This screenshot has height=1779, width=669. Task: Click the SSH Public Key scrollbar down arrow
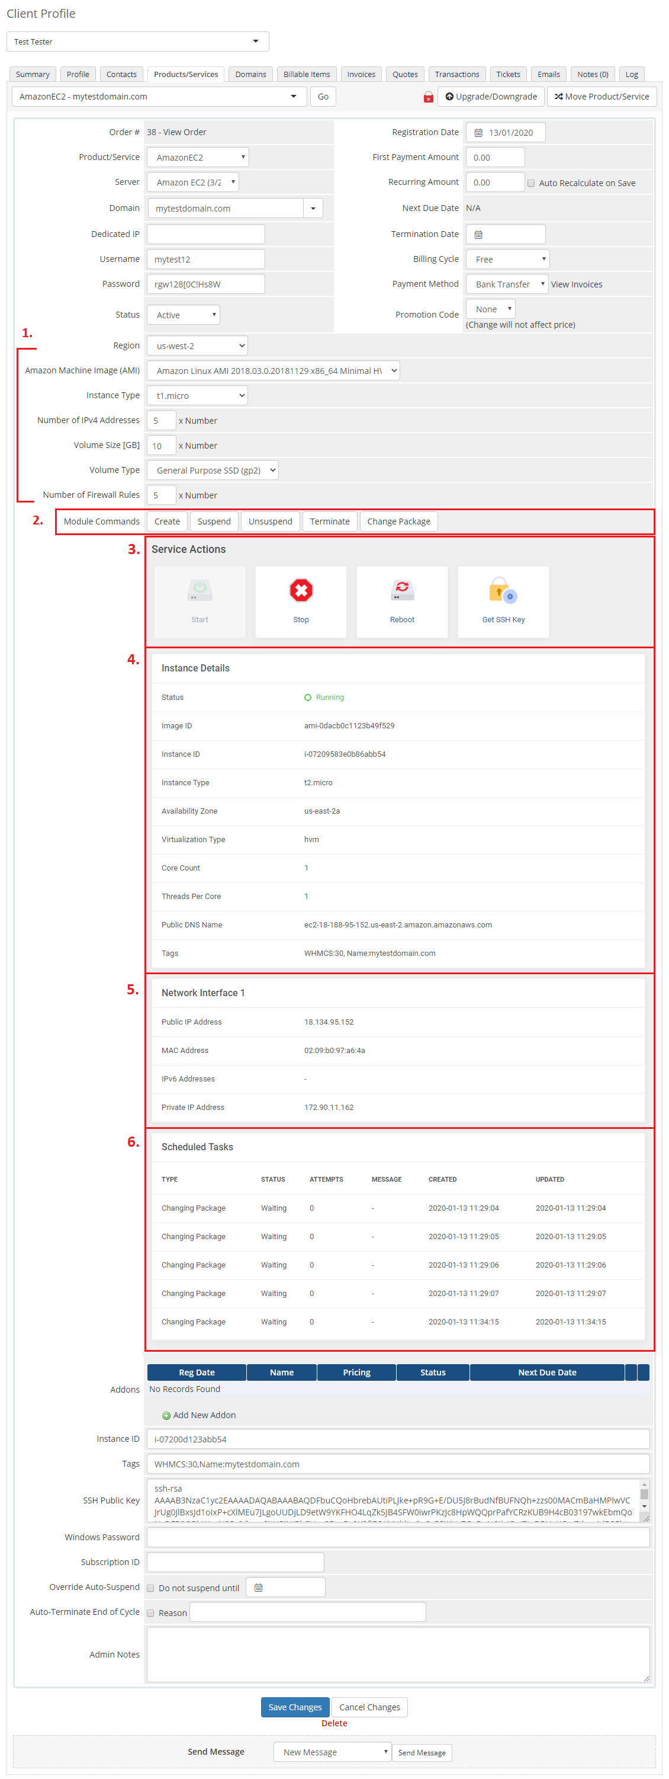(x=644, y=1506)
